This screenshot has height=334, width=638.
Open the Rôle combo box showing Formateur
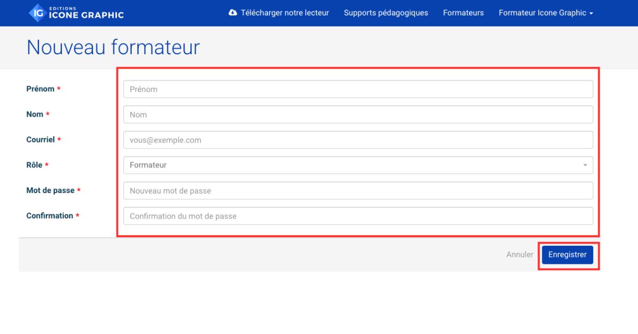click(x=351, y=165)
